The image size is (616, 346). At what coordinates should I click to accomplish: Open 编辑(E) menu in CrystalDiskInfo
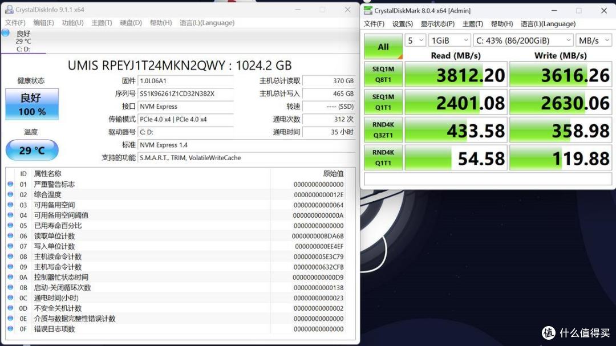[x=43, y=23]
